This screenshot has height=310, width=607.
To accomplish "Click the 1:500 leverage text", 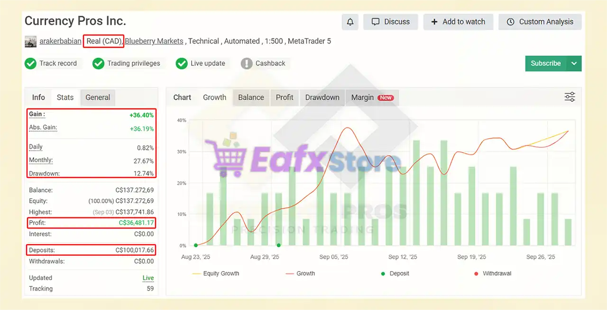I will point(273,41).
